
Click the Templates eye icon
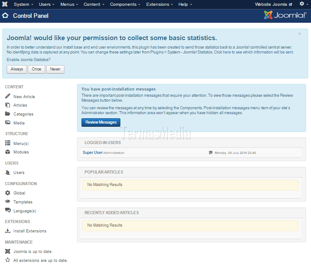[x=8, y=201]
